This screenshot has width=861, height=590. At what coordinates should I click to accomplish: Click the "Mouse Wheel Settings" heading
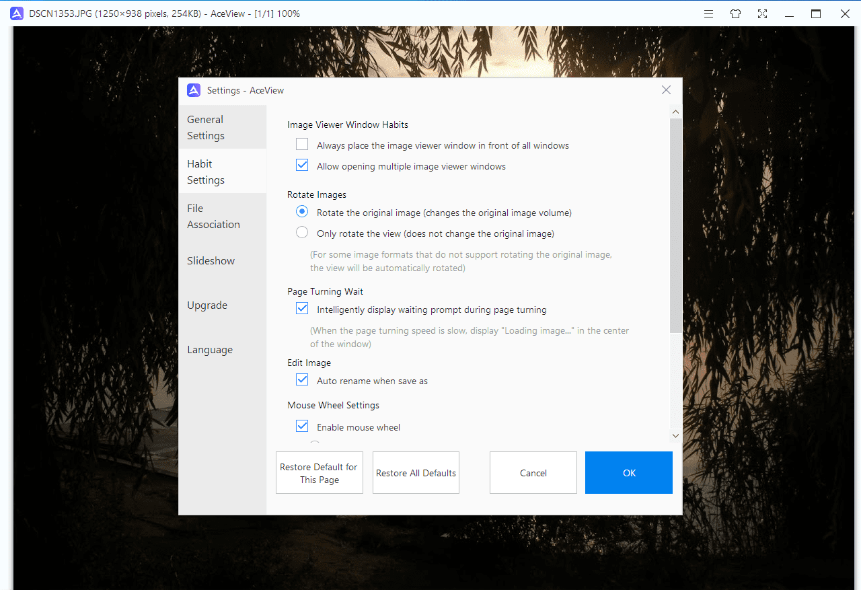[333, 405]
